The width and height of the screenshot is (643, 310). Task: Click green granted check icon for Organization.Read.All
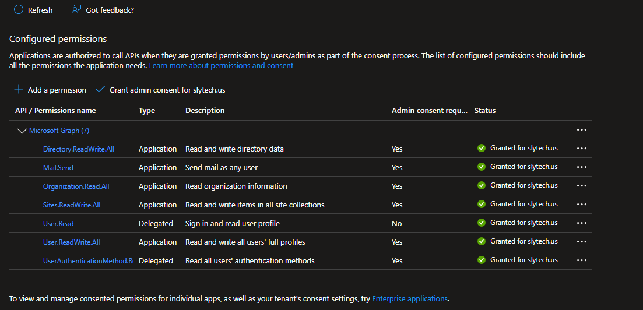(482, 185)
